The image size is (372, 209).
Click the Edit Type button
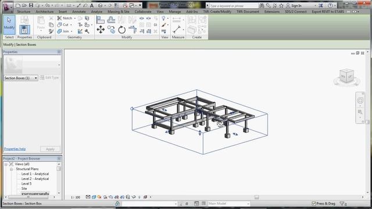pos(49,77)
